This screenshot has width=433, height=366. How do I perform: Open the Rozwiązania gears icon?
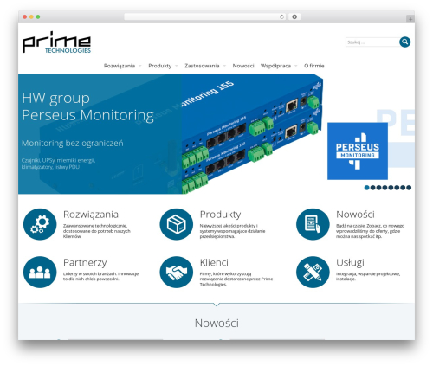point(40,224)
